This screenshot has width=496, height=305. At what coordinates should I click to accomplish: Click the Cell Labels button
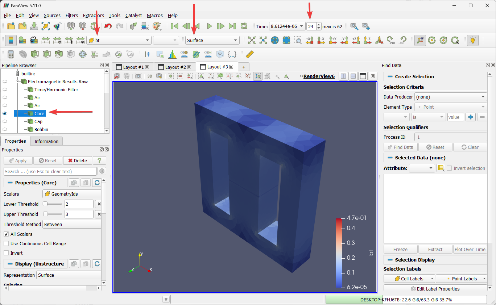(409, 279)
